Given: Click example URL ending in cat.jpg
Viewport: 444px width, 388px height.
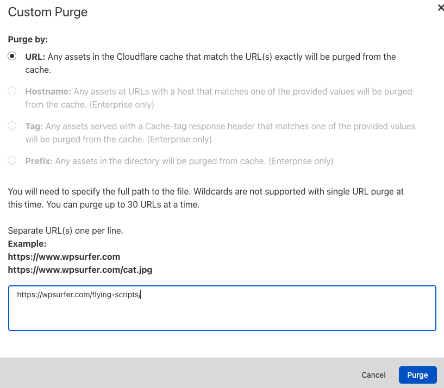Looking at the screenshot, I should click(80, 270).
